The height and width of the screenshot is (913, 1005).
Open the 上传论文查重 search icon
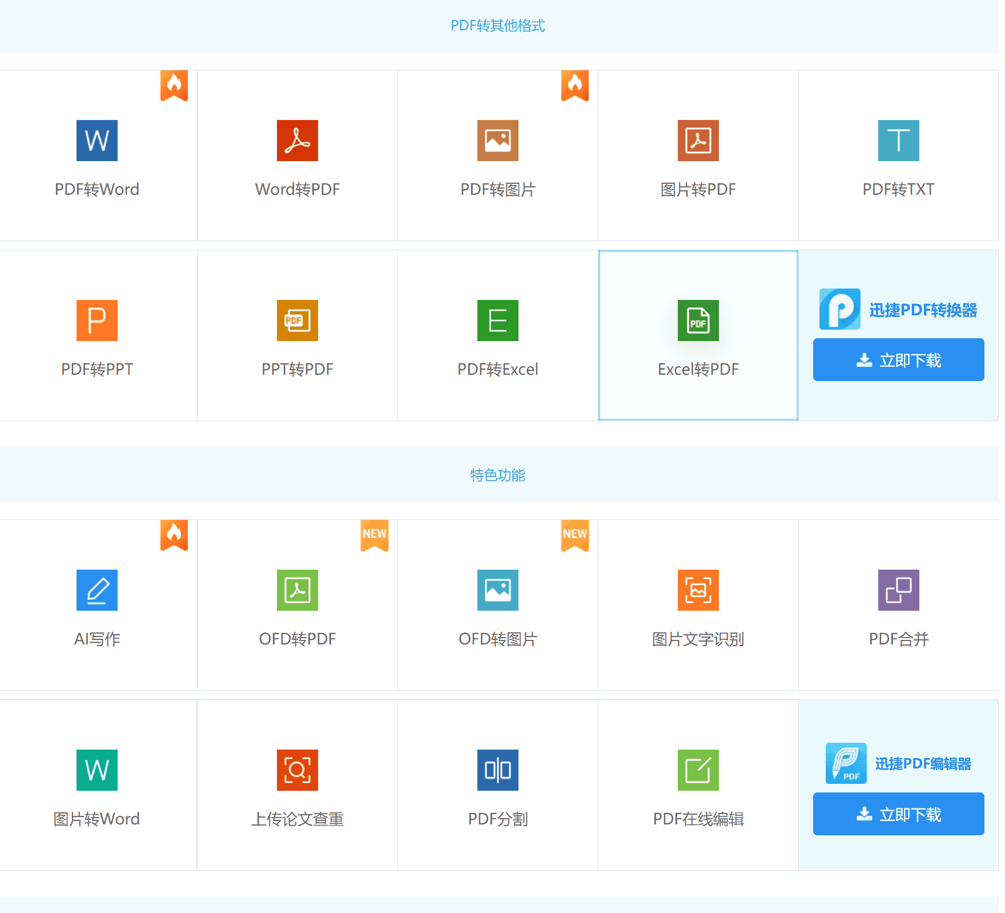298,770
